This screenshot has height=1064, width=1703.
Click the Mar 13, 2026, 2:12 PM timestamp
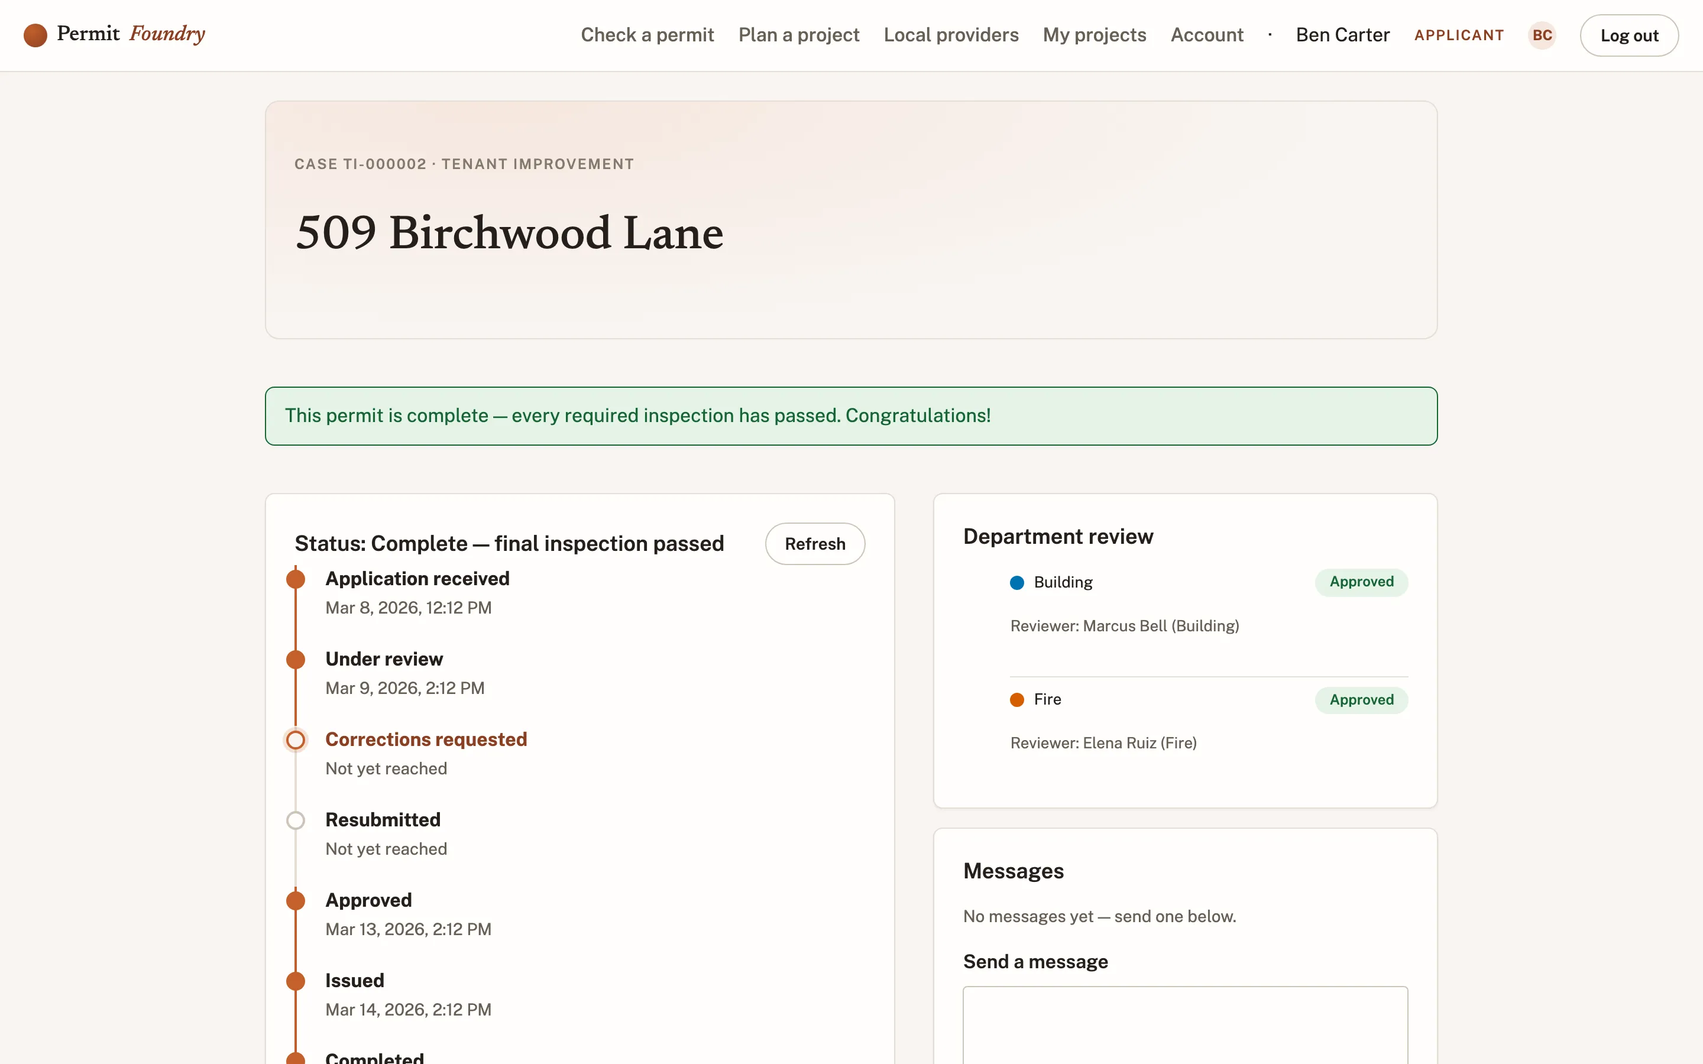pos(408,930)
